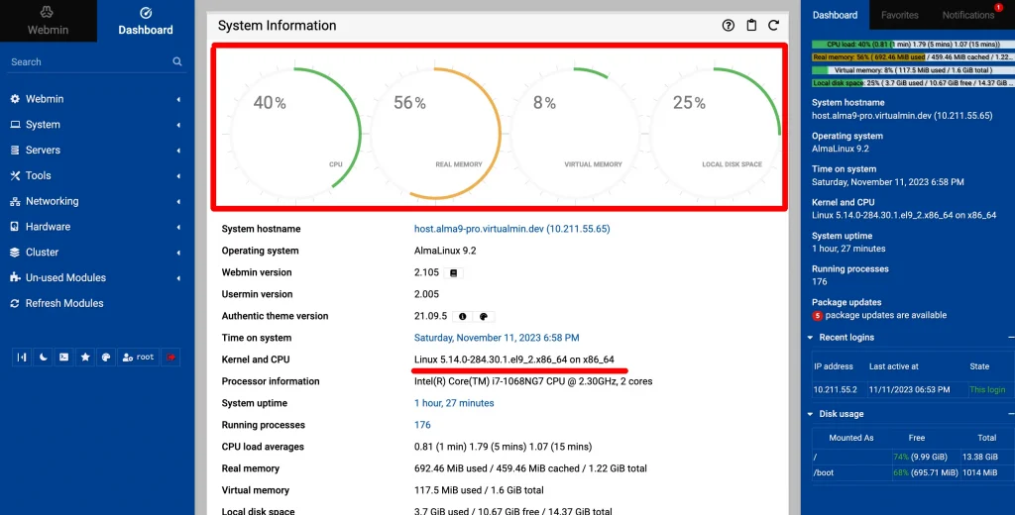The width and height of the screenshot is (1015, 515).
Task: Open the 176 running processes link
Action: pyautogui.click(x=422, y=425)
